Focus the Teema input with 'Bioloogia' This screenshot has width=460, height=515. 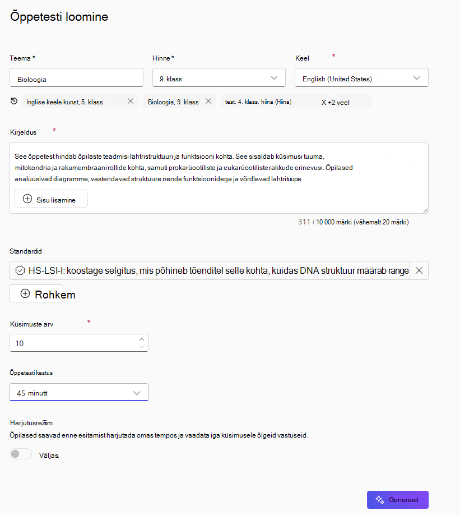click(76, 77)
